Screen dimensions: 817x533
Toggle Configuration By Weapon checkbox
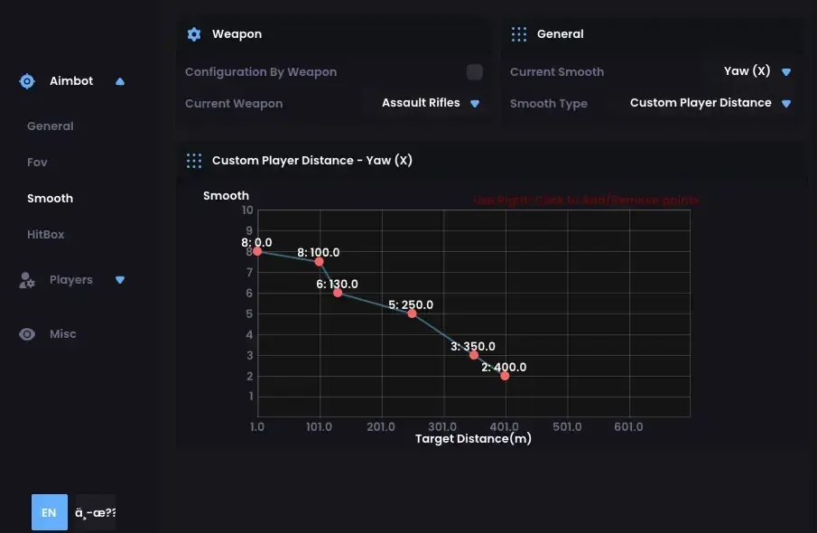[475, 72]
